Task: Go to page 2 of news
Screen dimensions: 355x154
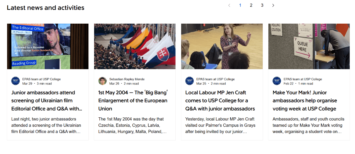Action: (251, 5)
